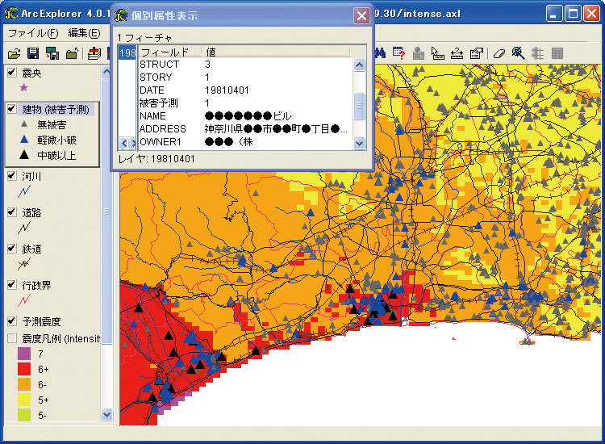The height and width of the screenshot is (444, 605).
Task: Click the Attributes table icon
Action: point(557,53)
